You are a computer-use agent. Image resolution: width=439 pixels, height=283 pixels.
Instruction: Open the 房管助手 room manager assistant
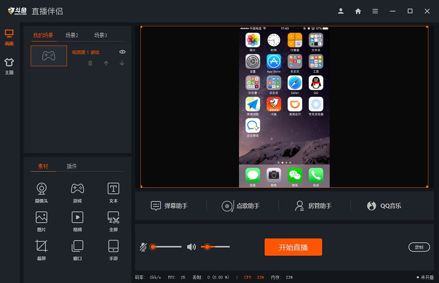pos(313,206)
